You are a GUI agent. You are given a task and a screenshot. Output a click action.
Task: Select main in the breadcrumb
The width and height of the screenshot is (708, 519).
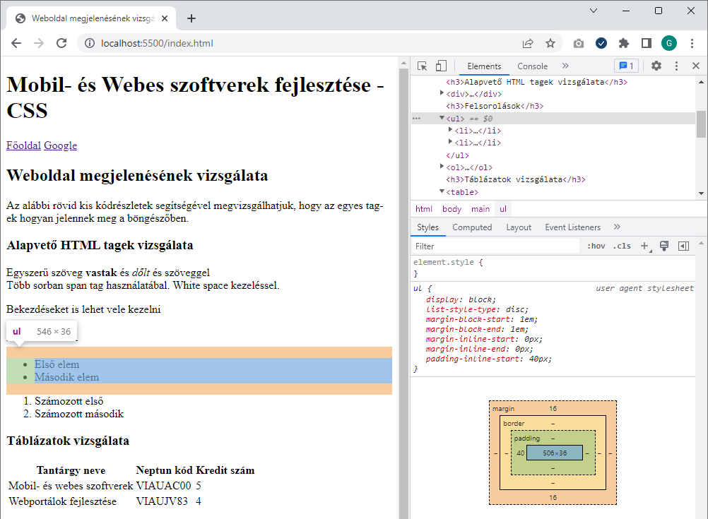tap(480, 209)
